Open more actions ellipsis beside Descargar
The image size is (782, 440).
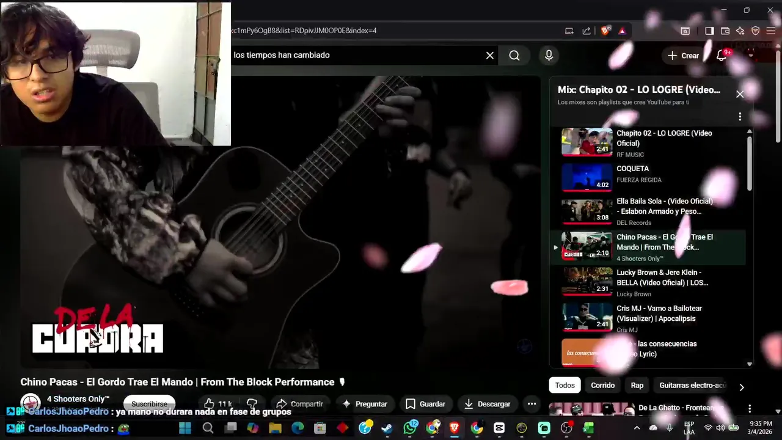532,404
